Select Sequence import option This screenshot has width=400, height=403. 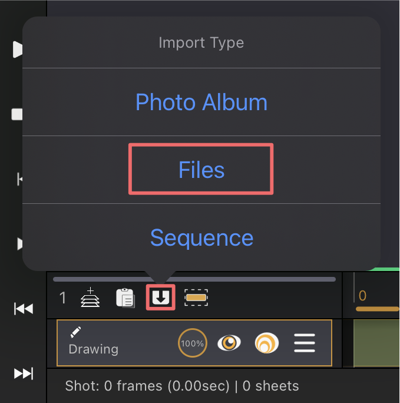click(x=201, y=237)
